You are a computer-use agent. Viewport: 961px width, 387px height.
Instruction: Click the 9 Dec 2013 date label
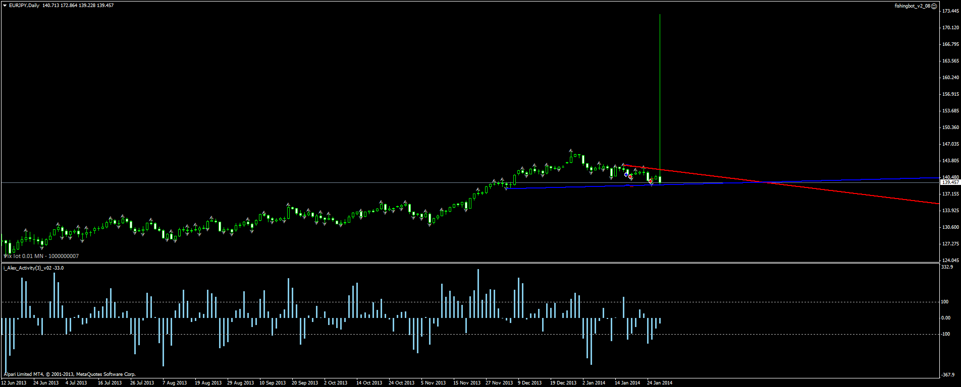coord(529,383)
